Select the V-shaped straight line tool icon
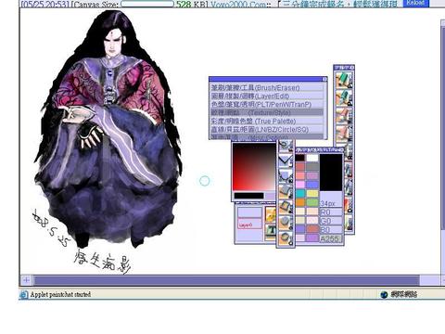The width and height of the screenshot is (445, 334). pyautogui.click(x=286, y=161)
